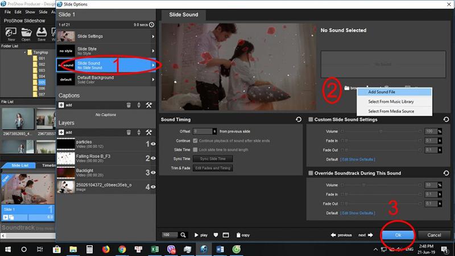The image size is (455, 256).
Task: Open the Windows Start menu
Action: tap(8, 249)
